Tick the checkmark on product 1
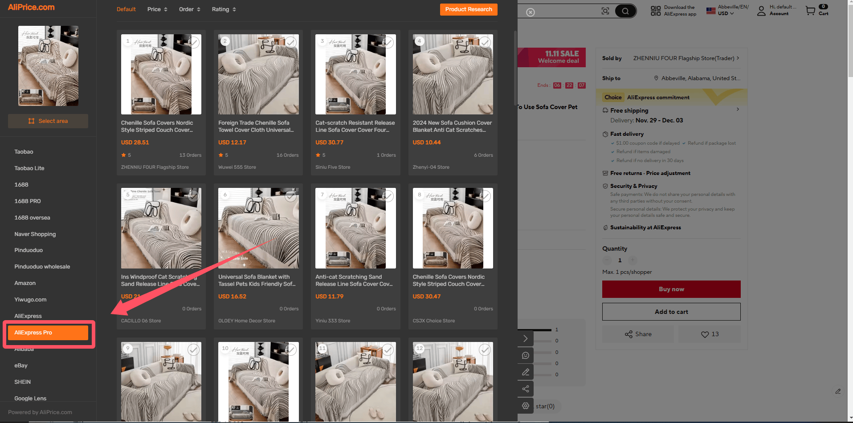The image size is (853, 423). (194, 42)
